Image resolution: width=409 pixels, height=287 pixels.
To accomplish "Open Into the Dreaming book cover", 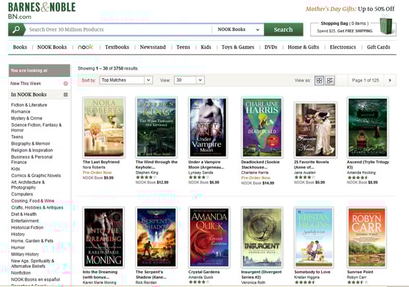I will pos(104,238).
